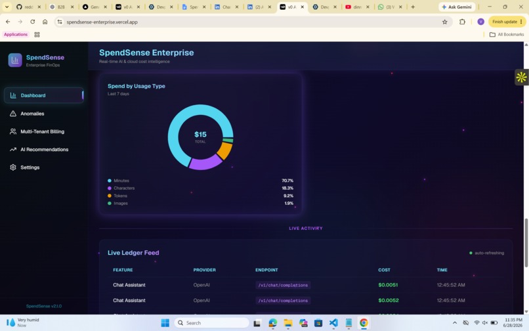The image size is (529, 331).
Task: Show hidden system tray icons
Action: 455,323
